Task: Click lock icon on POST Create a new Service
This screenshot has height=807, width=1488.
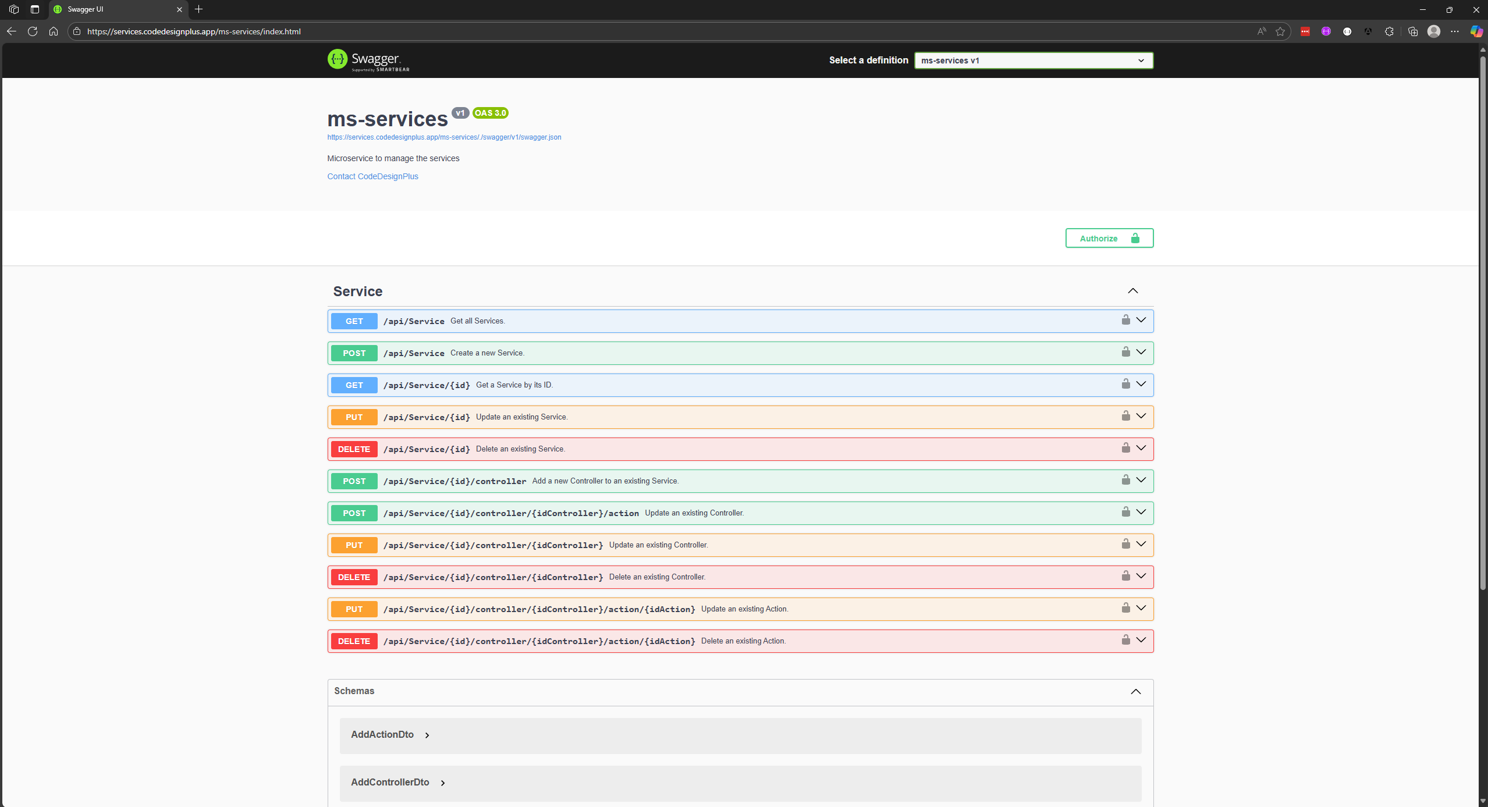Action: 1125,352
